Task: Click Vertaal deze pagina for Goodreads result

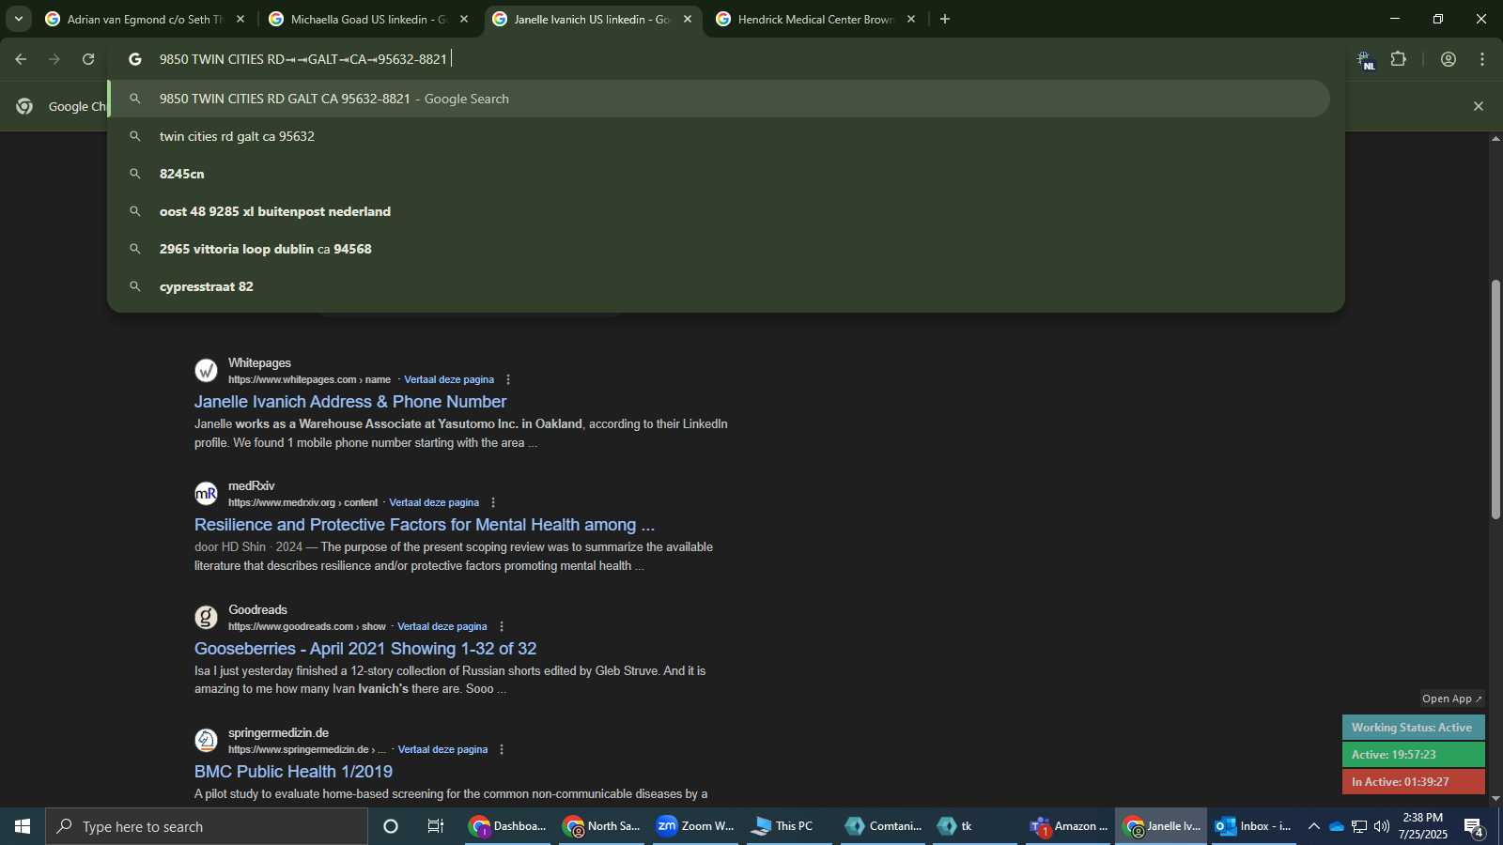Action: click(x=442, y=626)
